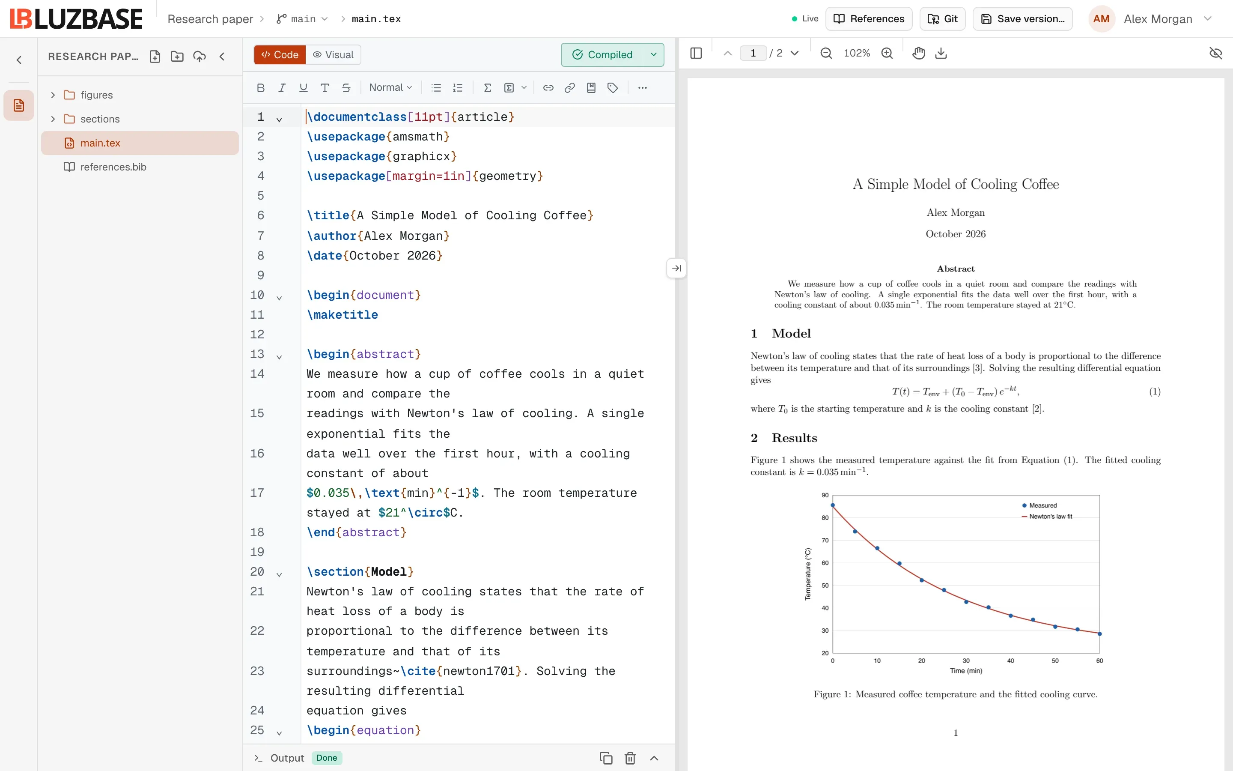The height and width of the screenshot is (771, 1233).
Task: Download the compiled PDF
Action: click(x=941, y=53)
